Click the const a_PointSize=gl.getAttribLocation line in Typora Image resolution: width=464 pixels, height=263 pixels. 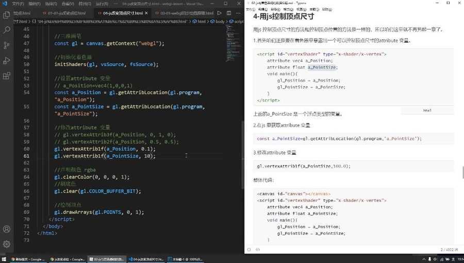(x=339, y=138)
